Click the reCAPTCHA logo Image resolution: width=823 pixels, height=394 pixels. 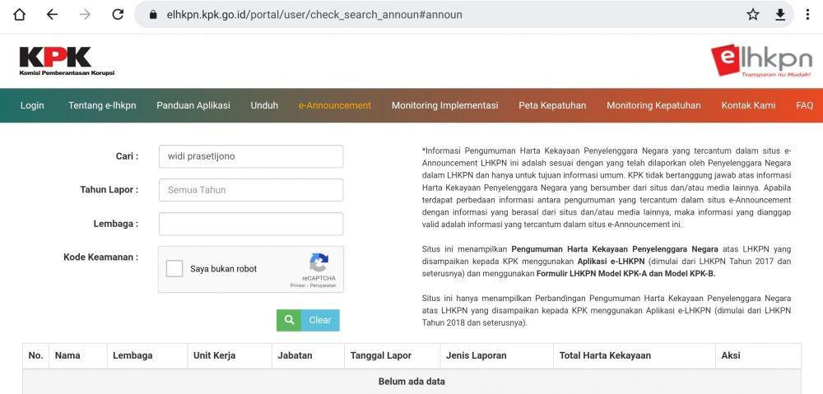point(319,263)
